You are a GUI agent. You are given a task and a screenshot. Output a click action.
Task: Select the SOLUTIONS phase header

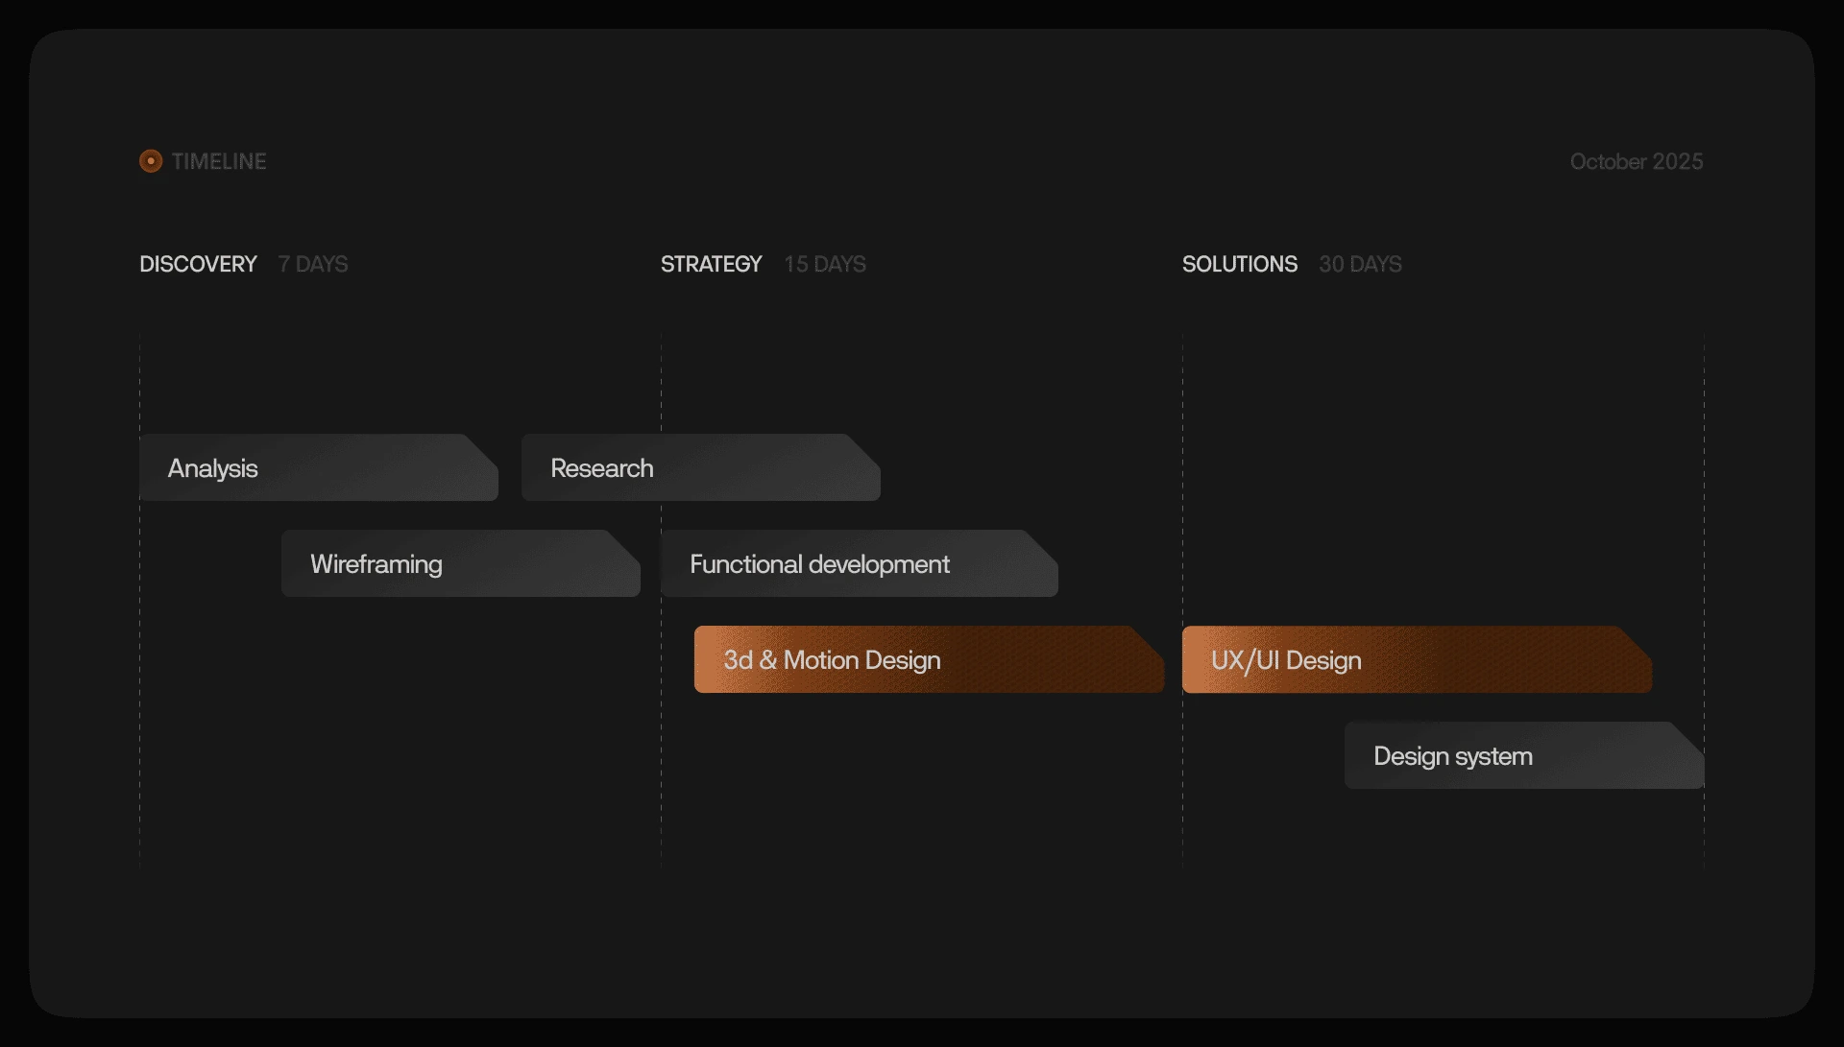[x=1239, y=264]
